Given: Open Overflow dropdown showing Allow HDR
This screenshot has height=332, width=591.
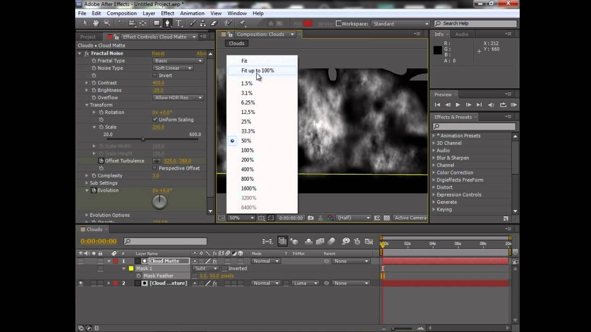Looking at the screenshot, I should click(x=178, y=98).
